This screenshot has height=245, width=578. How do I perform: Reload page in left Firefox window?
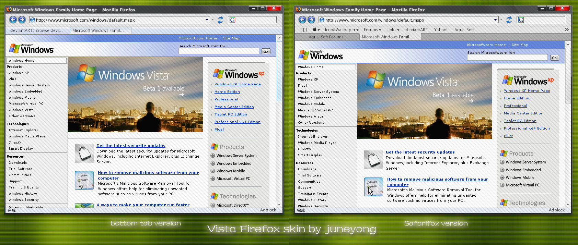(x=220, y=20)
